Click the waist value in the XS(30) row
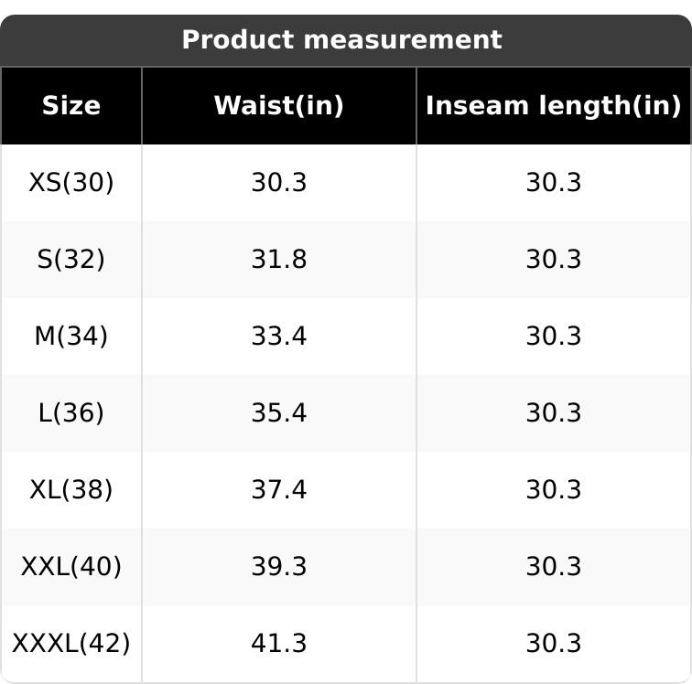The height and width of the screenshot is (684, 692). [278, 183]
